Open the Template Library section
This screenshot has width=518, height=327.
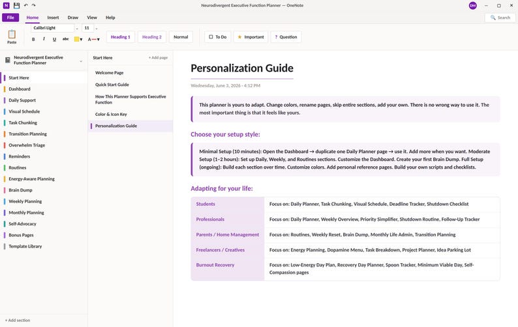click(x=44, y=246)
